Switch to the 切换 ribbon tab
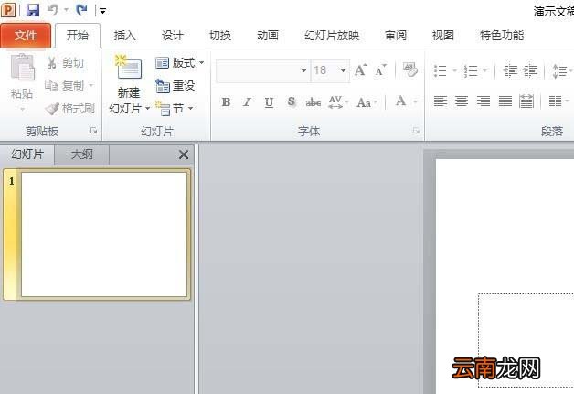Image resolution: width=574 pixels, height=394 pixels. pos(220,36)
